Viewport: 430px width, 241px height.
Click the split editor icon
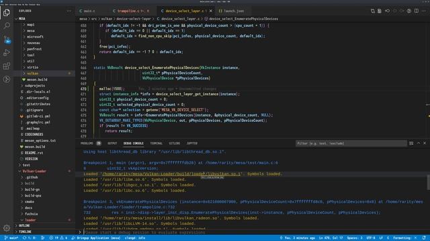[417, 11]
